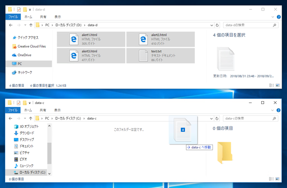Select ネットワーク in navigation pane
The image size is (287, 188).
click(x=22, y=73)
